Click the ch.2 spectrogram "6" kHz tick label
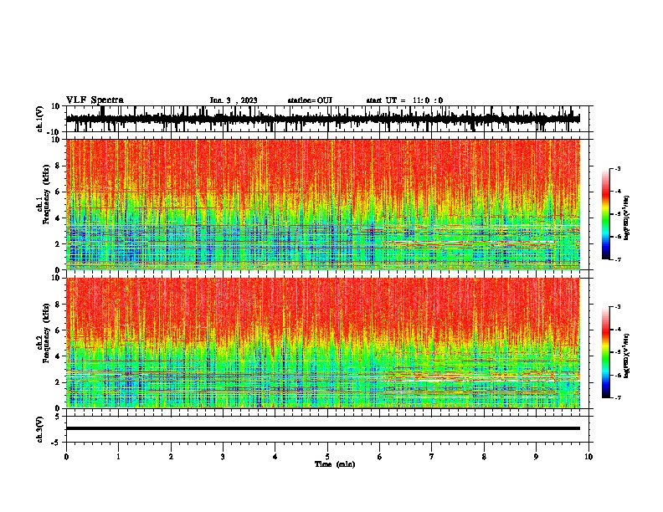Viewport: 663px width, 512px height. coord(59,330)
